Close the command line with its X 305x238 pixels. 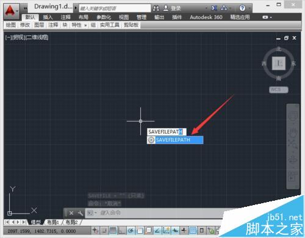pos(71,213)
